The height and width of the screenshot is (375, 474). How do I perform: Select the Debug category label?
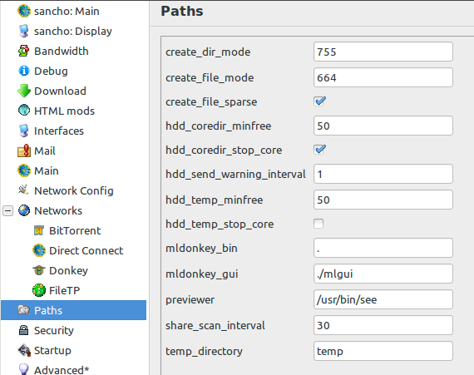[x=51, y=72]
